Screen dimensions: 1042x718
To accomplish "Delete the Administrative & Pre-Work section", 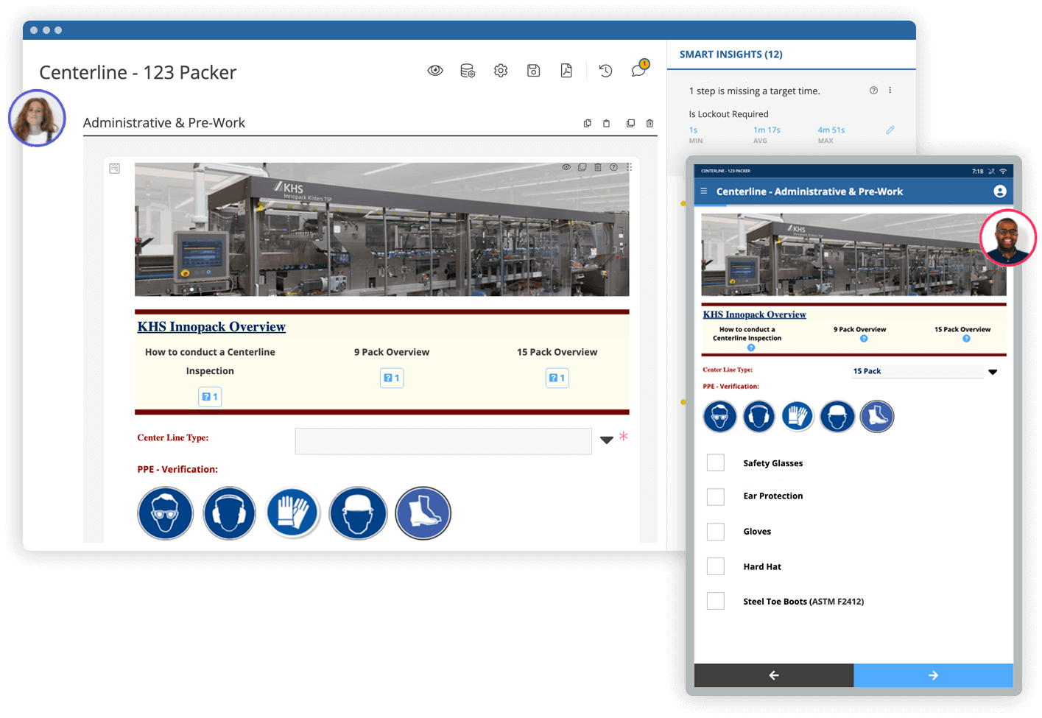I will 650,123.
